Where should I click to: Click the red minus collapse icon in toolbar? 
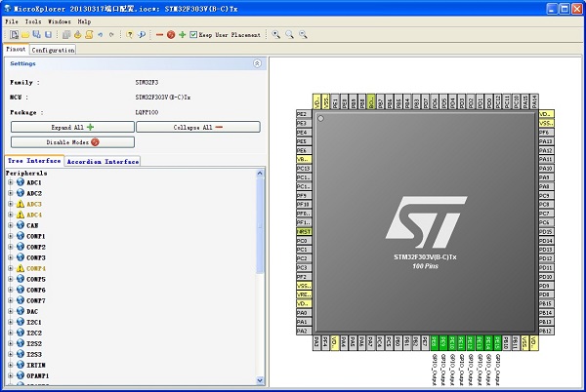pyautogui.click(x=160, y=35)
